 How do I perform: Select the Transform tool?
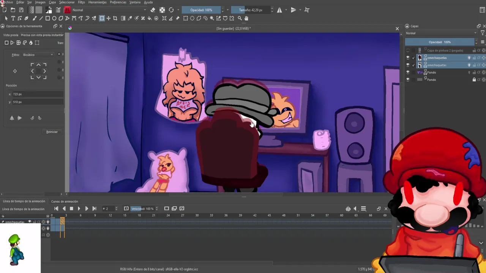tap(102, 18)
